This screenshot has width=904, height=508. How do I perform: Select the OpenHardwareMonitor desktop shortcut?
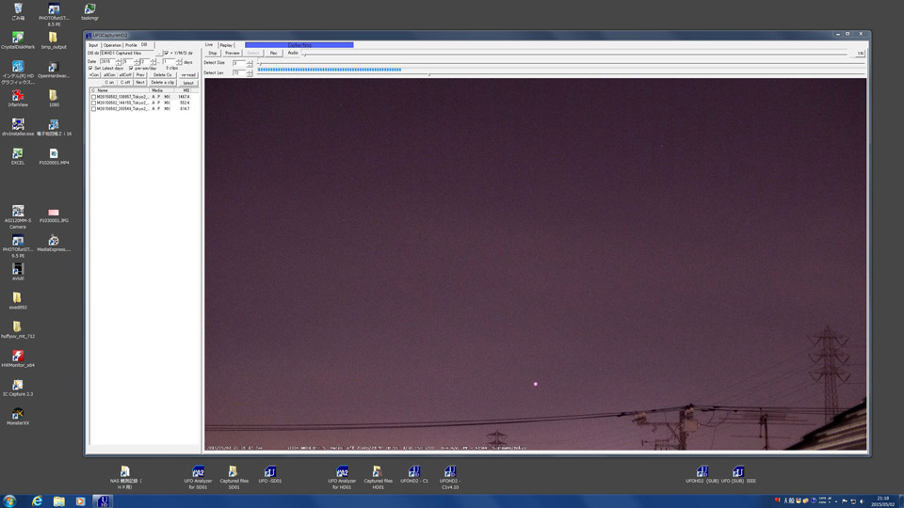54,71
